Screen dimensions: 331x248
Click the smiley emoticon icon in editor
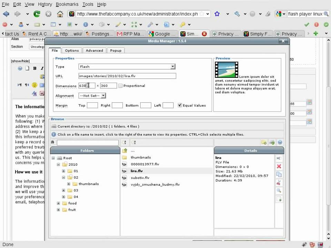click(34, 85)
